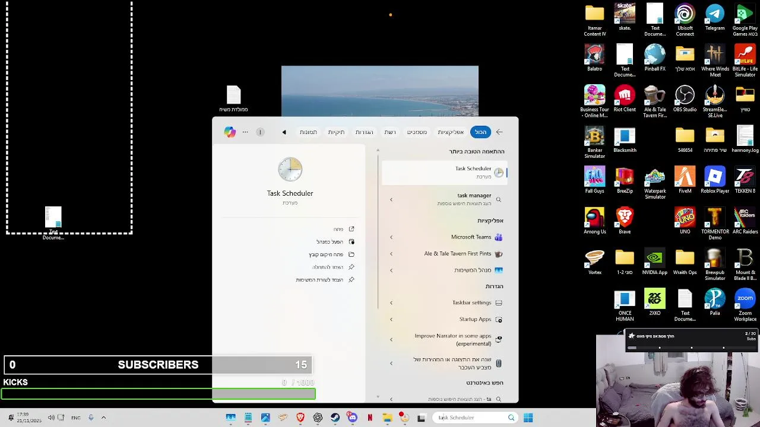Select 'Taskbar settings' result
Viewport: 760px width, 427px height.
pos(472,302)
